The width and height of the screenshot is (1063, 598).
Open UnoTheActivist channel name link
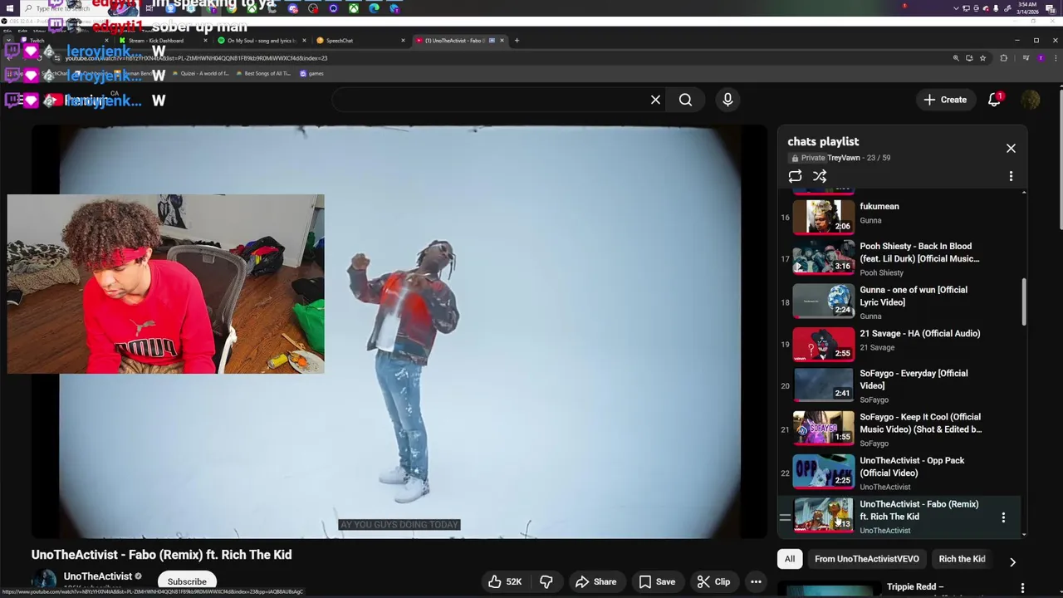click(98, 576)
